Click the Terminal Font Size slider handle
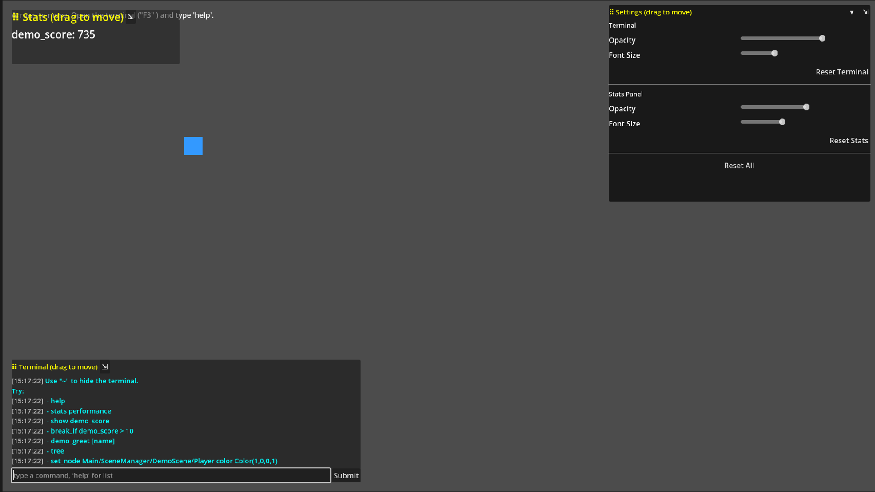 774,53
